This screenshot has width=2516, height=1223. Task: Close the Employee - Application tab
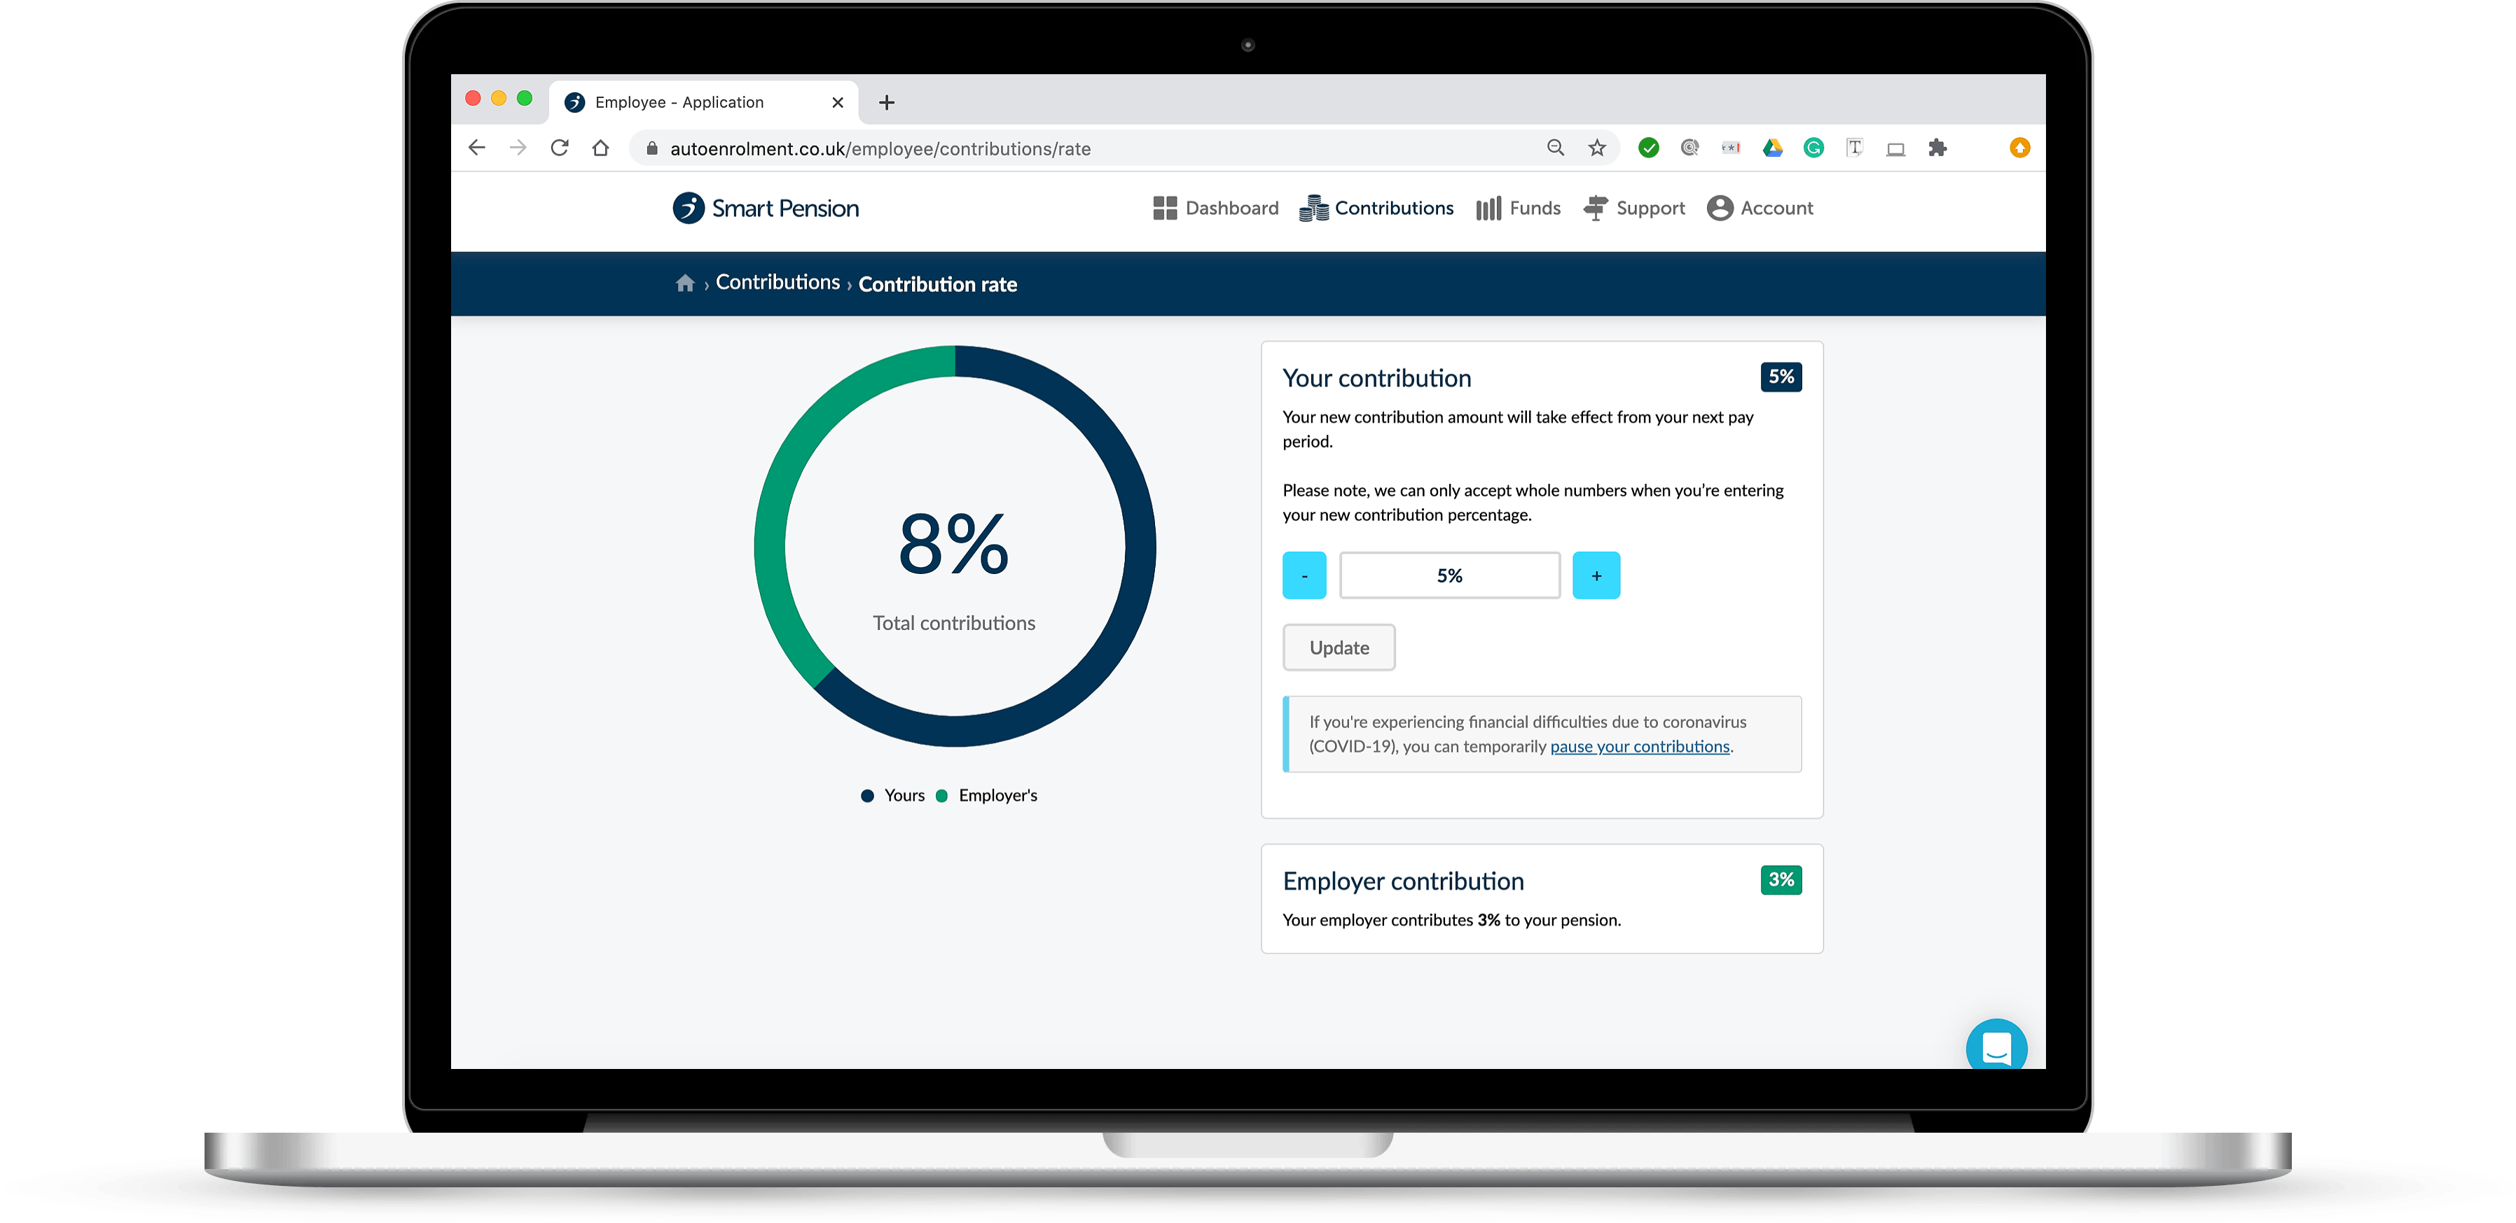coord(837,102)
